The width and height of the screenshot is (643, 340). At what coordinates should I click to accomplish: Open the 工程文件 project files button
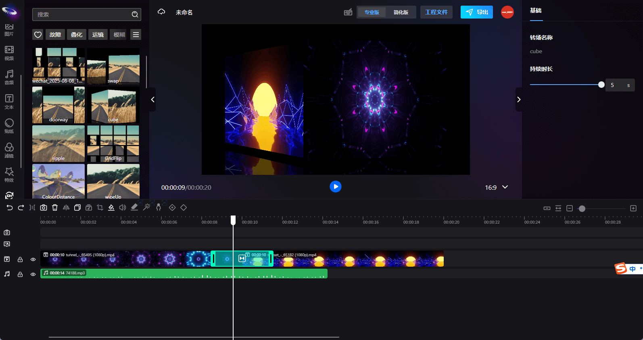pyautogui.click(x=436, y=12)
